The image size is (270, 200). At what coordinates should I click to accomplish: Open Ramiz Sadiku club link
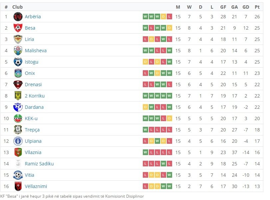coord(39,164)
